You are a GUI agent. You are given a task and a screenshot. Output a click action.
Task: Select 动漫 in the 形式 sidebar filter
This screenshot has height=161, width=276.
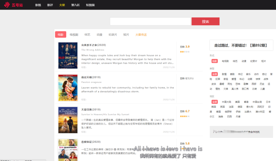(x=244, y=61)
